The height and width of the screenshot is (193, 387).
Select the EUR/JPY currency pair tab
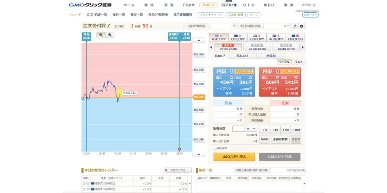click(x=238, y=38)
